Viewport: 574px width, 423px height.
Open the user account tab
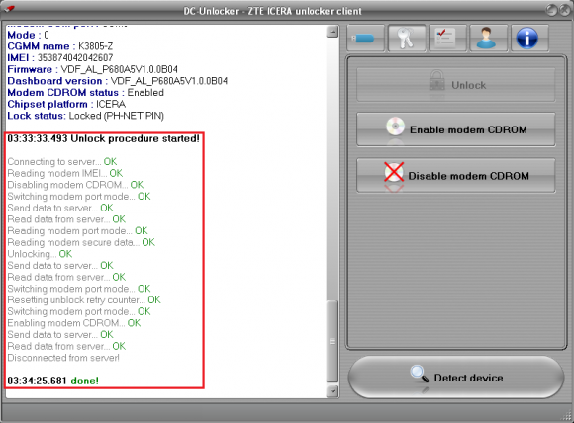[x=489, y=38]
